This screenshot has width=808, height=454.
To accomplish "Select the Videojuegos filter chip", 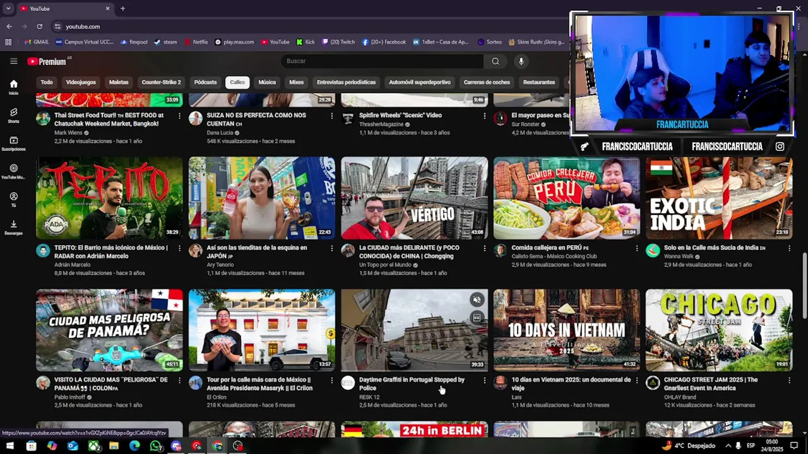I will pos(81,83).
